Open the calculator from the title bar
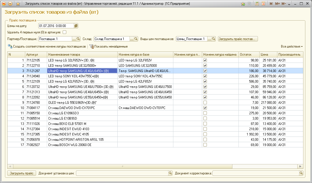 tap(257, 4)
